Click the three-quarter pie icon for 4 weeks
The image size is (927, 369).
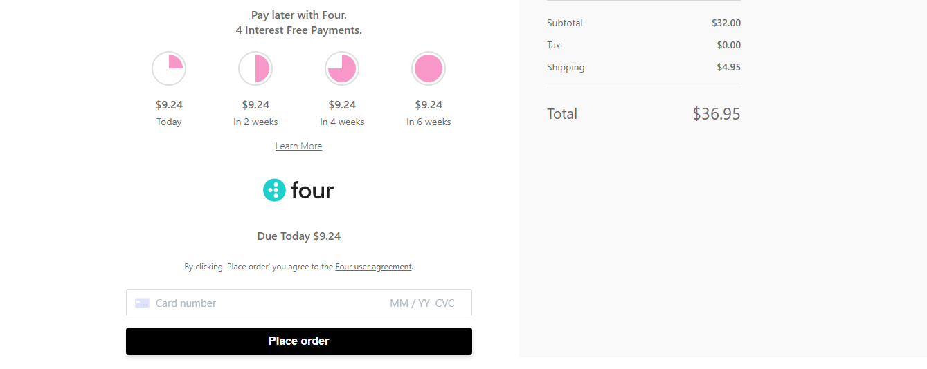click(342, 68)
